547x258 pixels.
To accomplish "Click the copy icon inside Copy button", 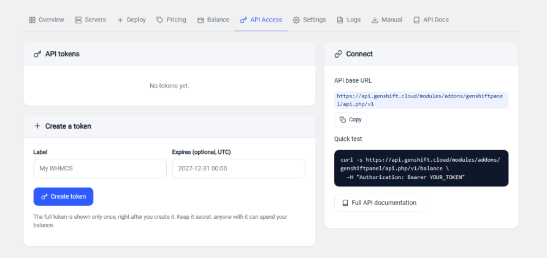I will click(343, 120).
